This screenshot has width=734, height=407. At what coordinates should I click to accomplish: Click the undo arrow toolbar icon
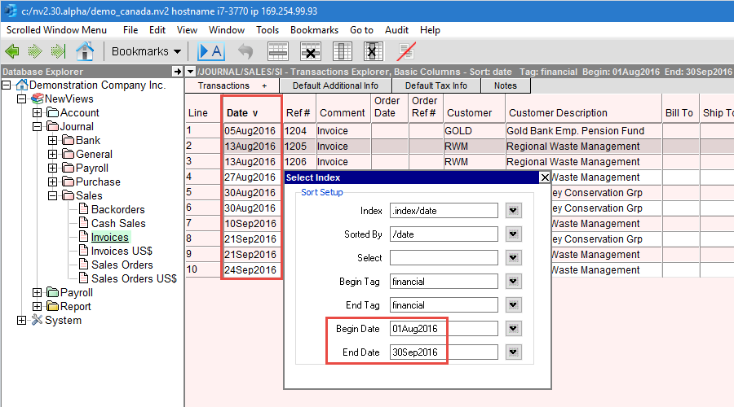coord(245,51)
